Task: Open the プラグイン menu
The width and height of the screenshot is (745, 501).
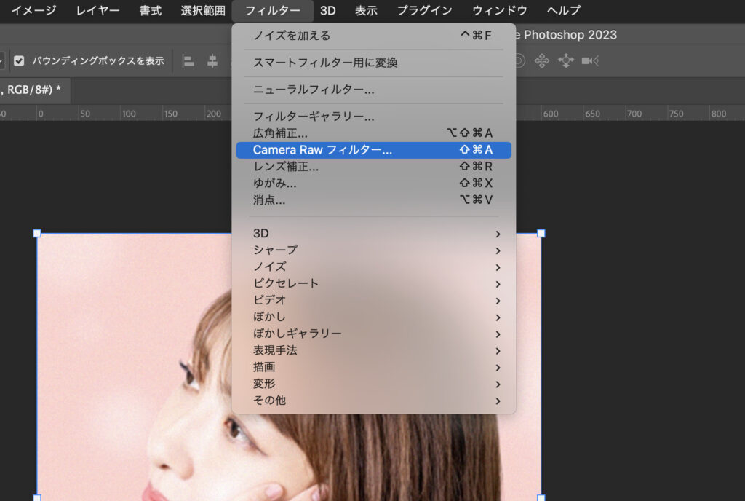Action: 424,10
